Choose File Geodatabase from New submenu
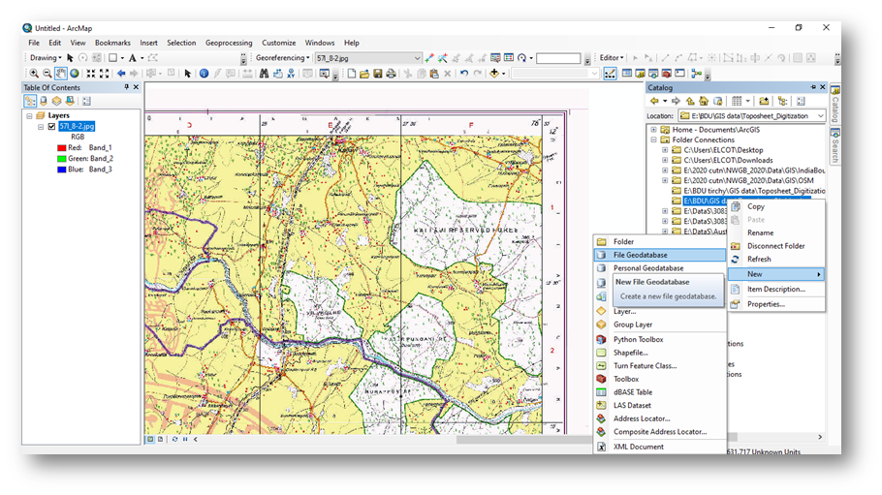Image resolution: width=882 pixels, height=495 pixels. [x=660, y=255]
